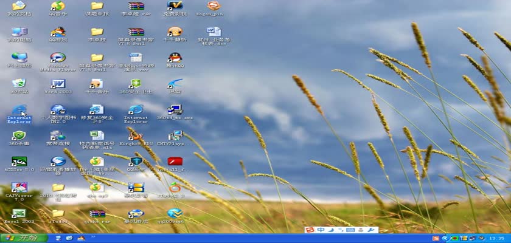
Task: Select the 暴风影音 shortcut
Action: click(136, 191)
